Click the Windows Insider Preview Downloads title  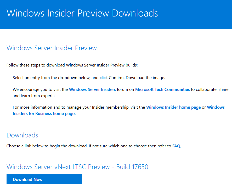(x=82, y=13)
